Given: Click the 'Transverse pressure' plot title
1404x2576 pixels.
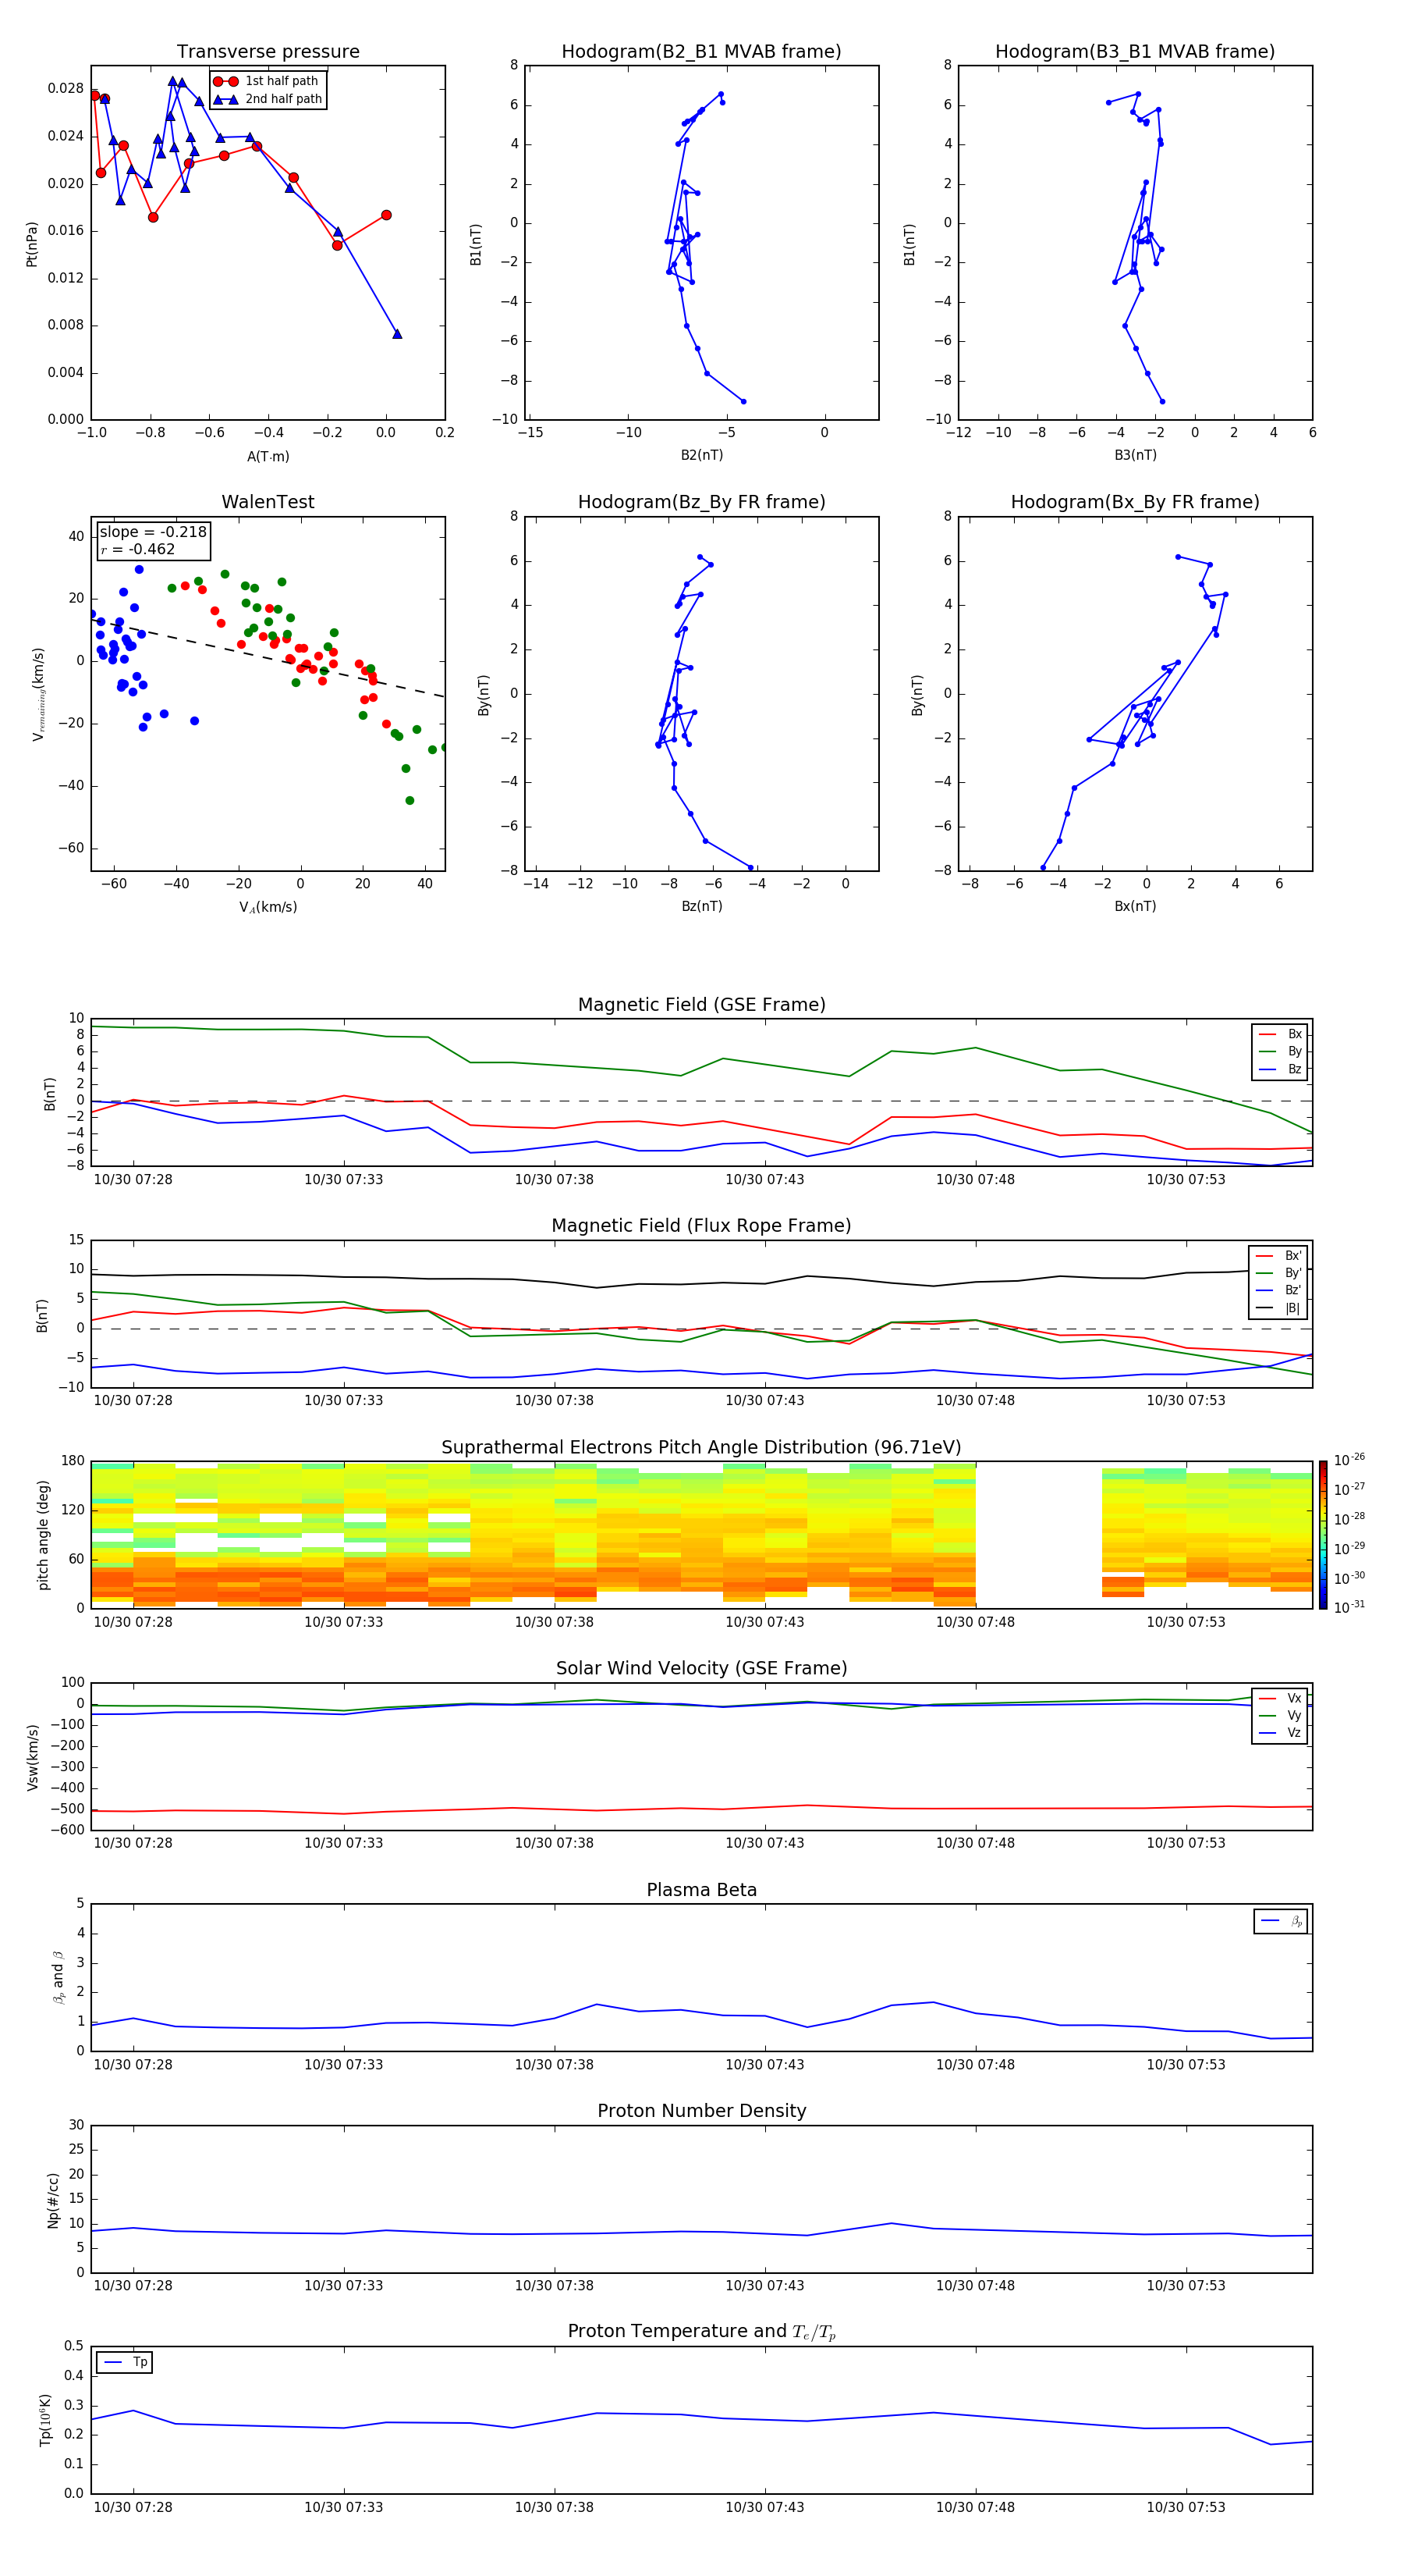Looking at the screenshot, I should coord(268,51).
